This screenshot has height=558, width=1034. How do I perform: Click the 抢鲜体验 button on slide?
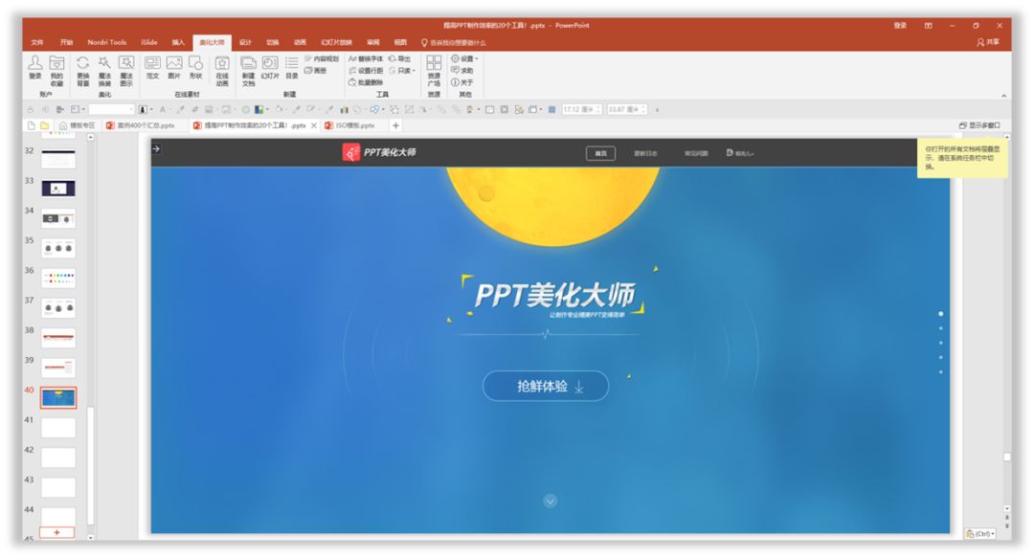546,386
